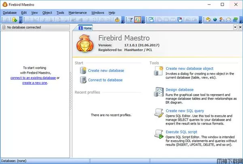Screen dimensions: 243x164
Task: Toggle the highlighted orange tree-view toolbar button
Action: tap(137, 20)
